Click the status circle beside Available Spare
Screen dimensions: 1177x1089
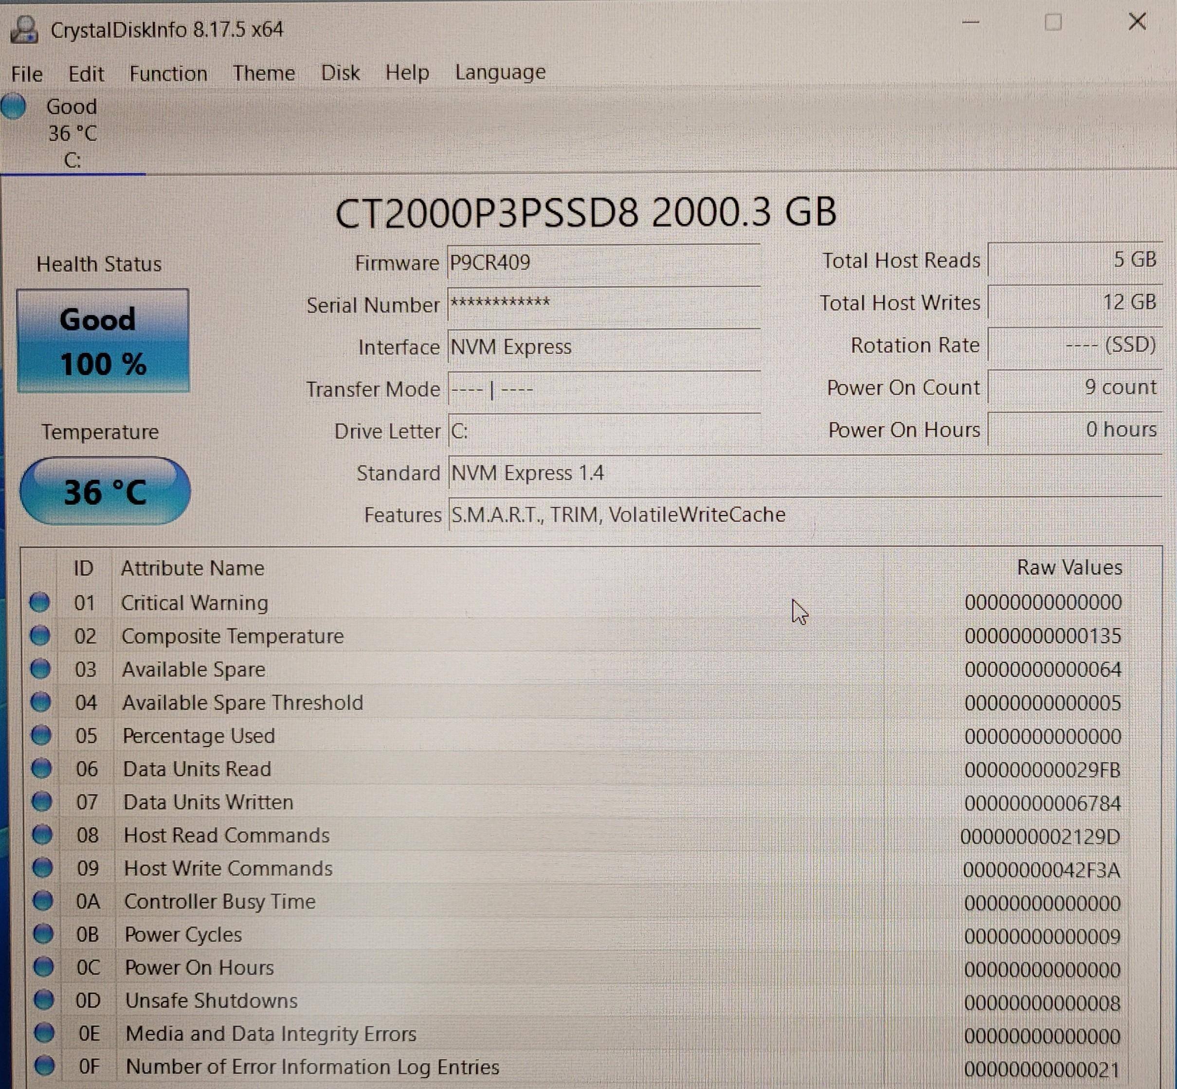[40, 669]
